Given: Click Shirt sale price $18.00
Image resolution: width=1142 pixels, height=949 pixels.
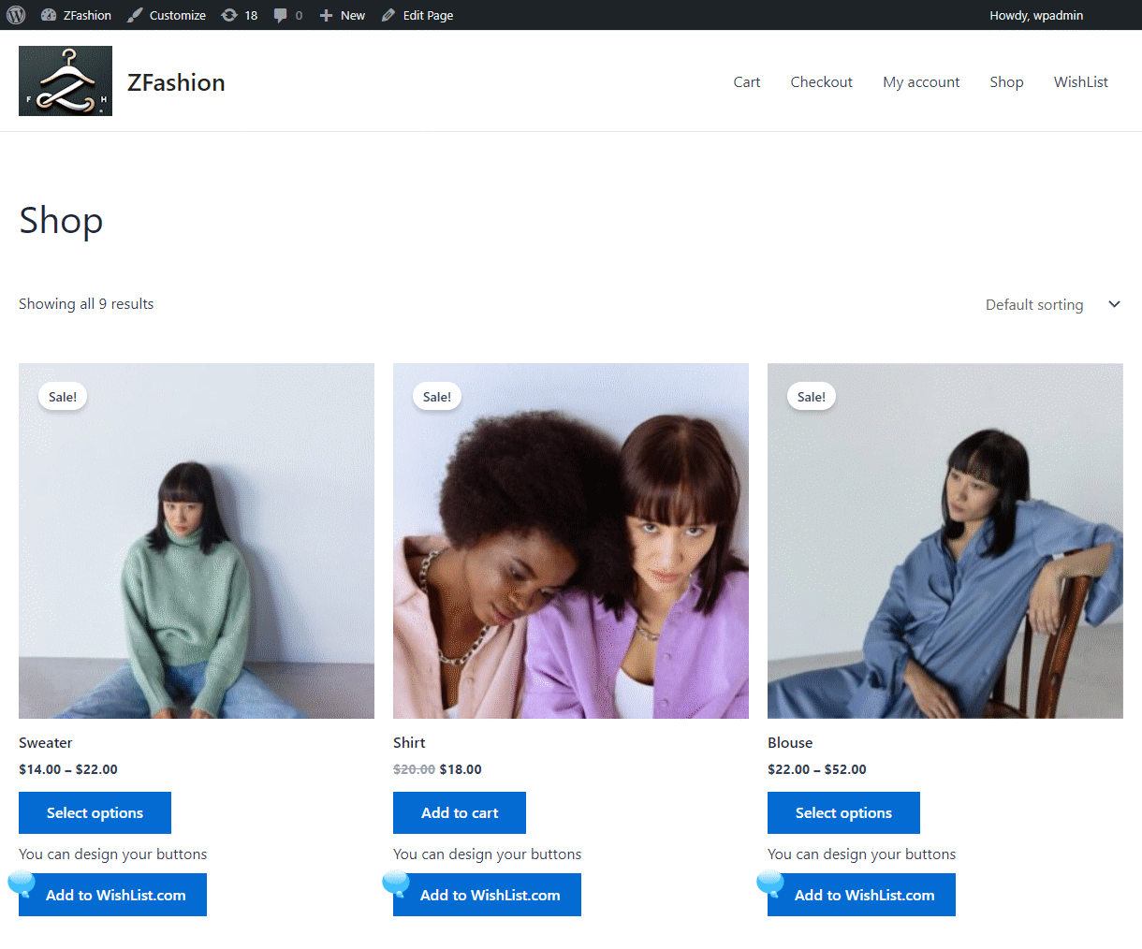Looking at the screenshot, I should coord(461,769).
